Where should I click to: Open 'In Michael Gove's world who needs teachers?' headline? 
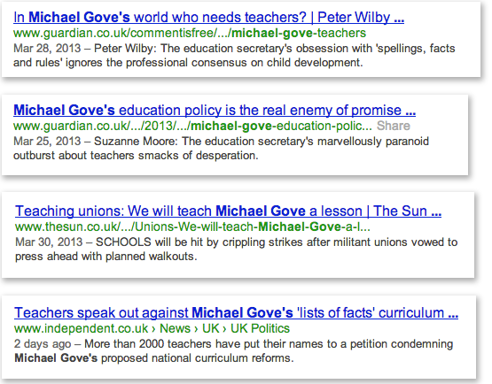208,18
